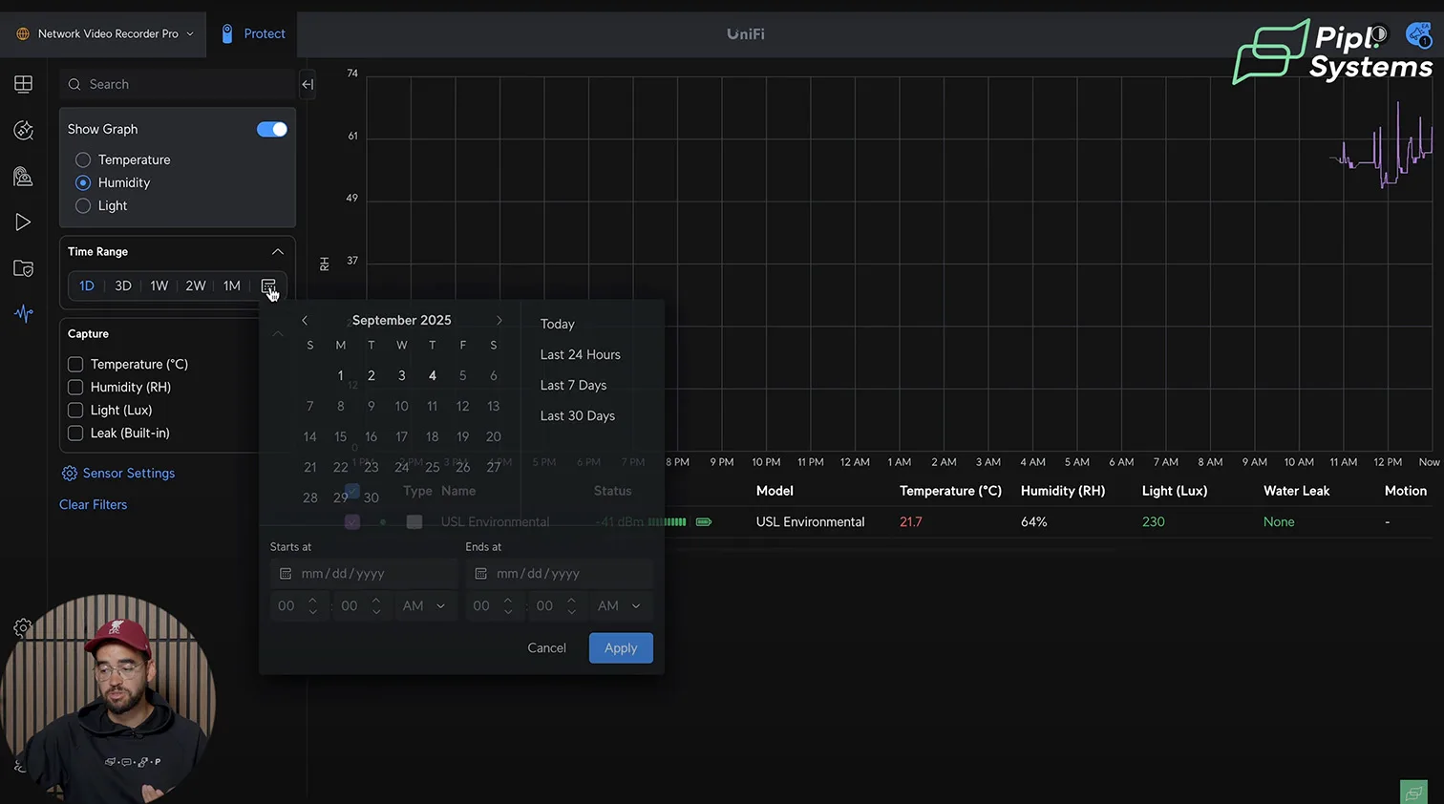
Task: Click the Starts at calendar icon
Action: 285,574
